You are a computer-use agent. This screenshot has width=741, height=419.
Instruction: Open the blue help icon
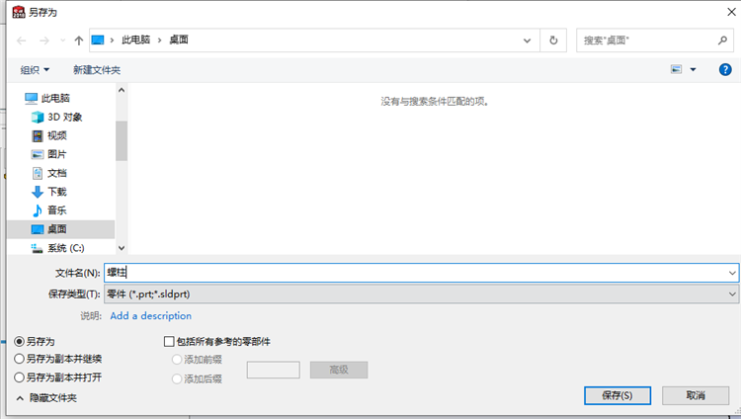tap(725, 70)
